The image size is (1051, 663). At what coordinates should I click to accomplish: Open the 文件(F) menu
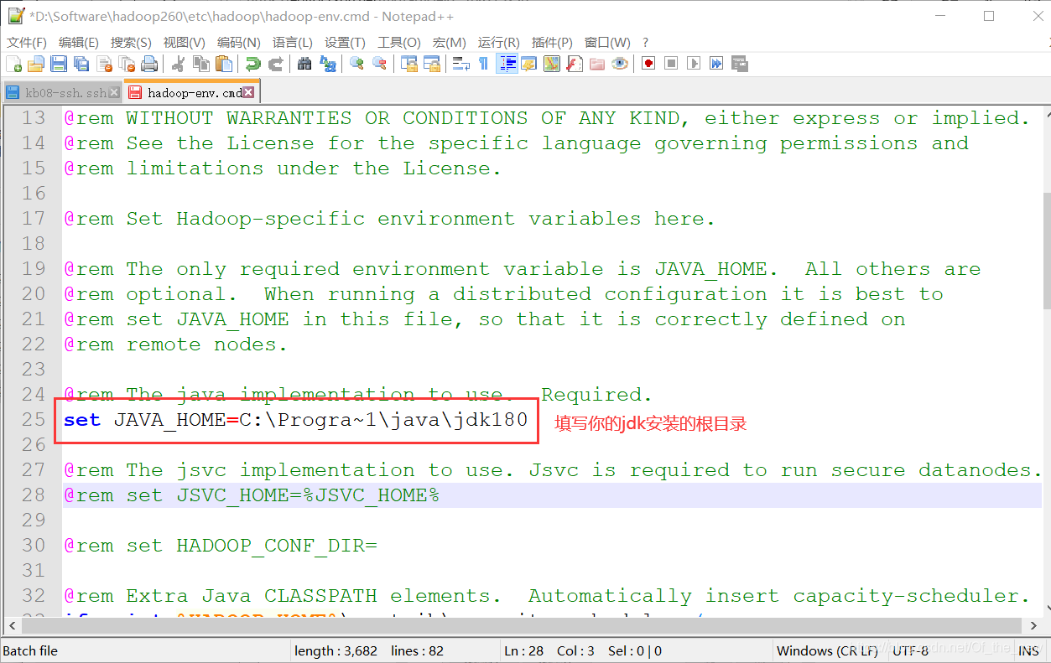[27, 42]
